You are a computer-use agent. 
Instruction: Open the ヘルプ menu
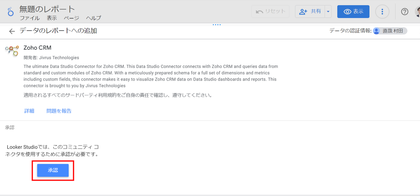pos(94,18)
